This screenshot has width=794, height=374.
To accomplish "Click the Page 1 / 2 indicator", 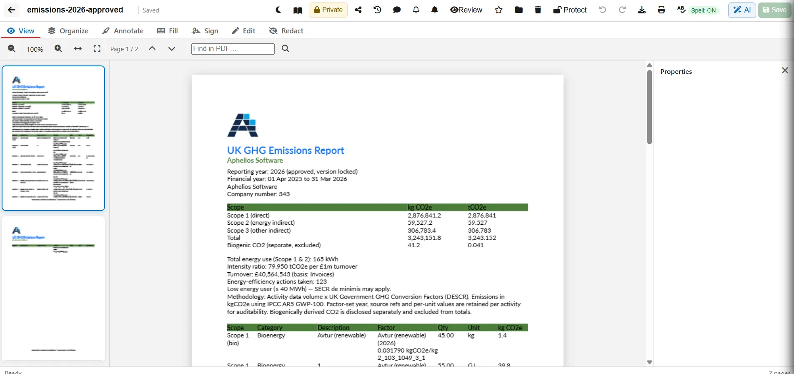I will [x=124, y=49].
